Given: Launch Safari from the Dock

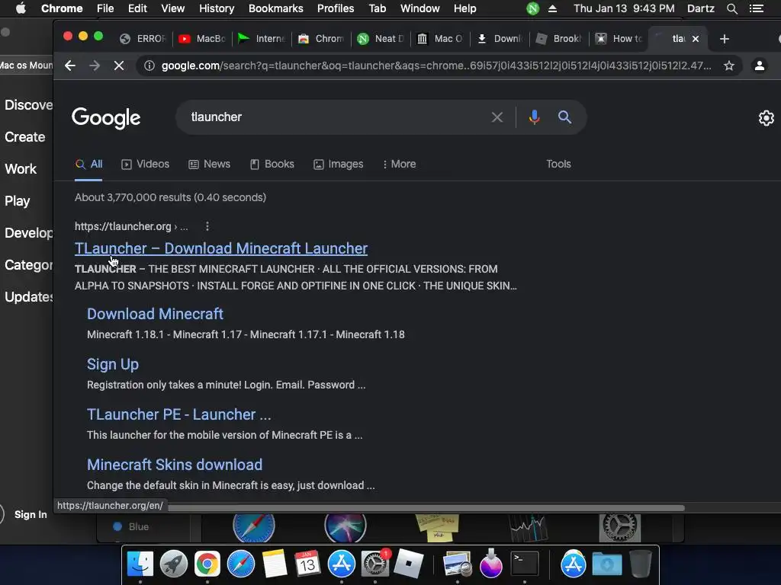Looking at the screenshot, I should pos(240,564).
